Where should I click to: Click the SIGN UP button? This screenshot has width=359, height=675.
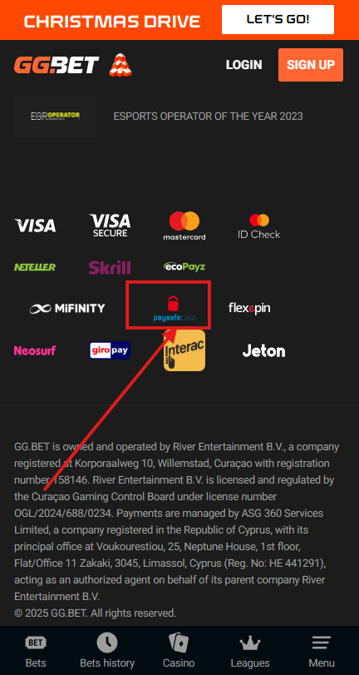[311, 65]
